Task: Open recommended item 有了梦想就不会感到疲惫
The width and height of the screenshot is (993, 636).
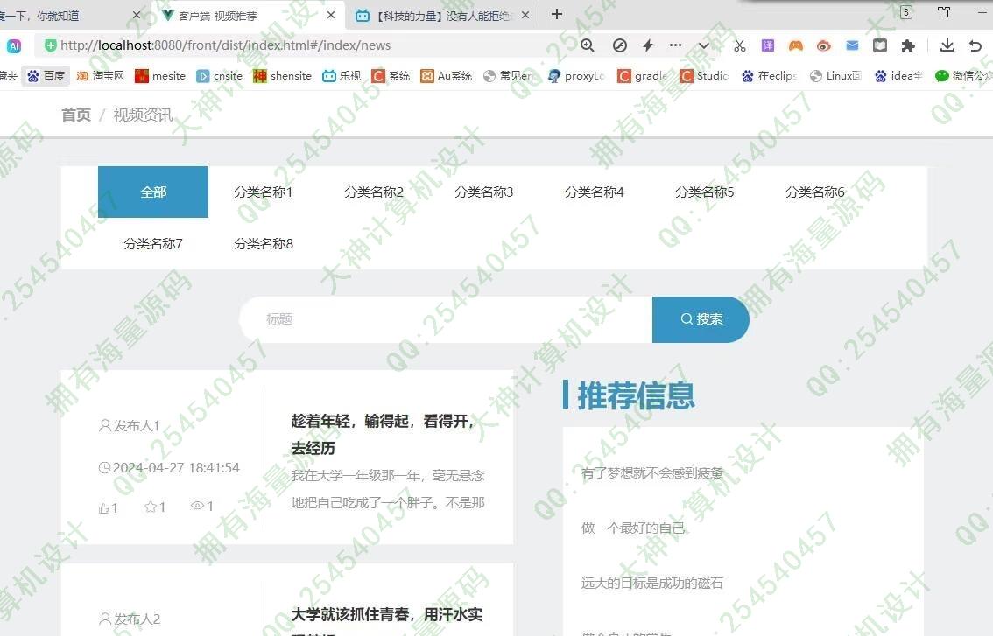Action: tap(651, 472)
